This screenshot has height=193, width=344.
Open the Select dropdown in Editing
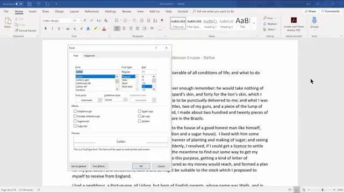click(x=270, y=29)
